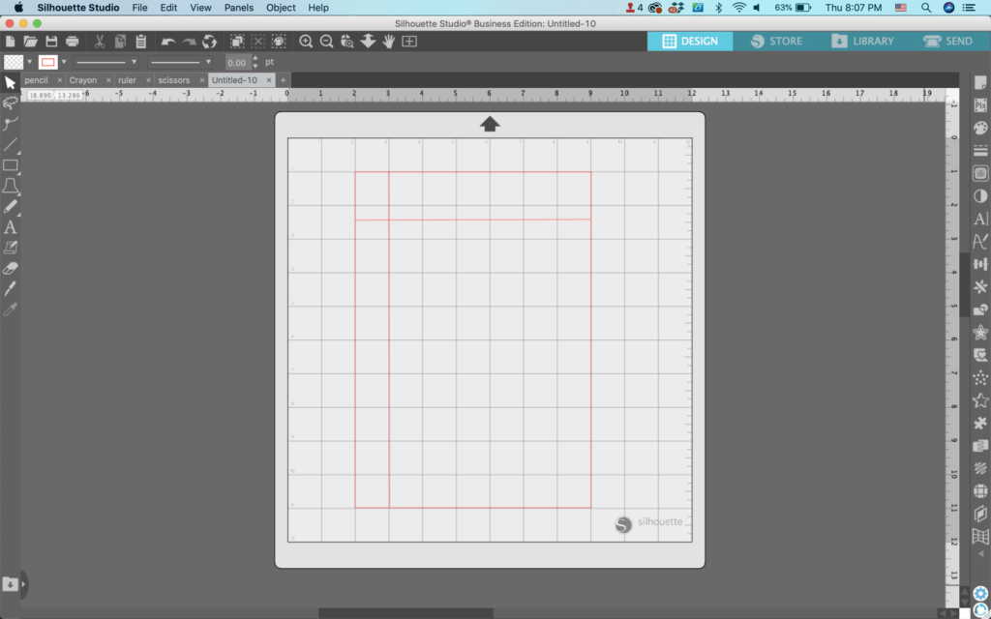Open the Page Setup panel
Screen dimensions: 991x619
click(980, 83)
